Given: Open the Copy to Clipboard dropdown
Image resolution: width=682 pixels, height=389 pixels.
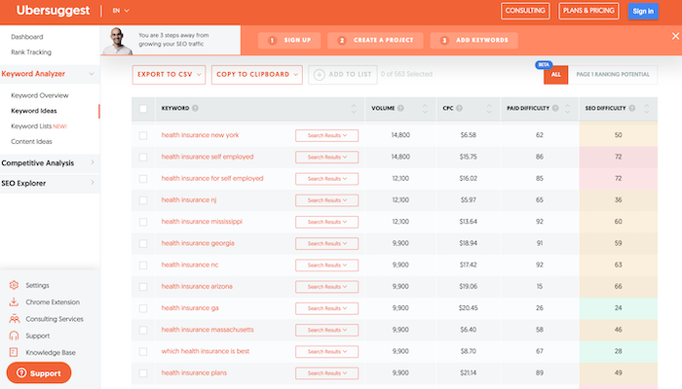Looking at the screenshot, I should pos(257,75).
